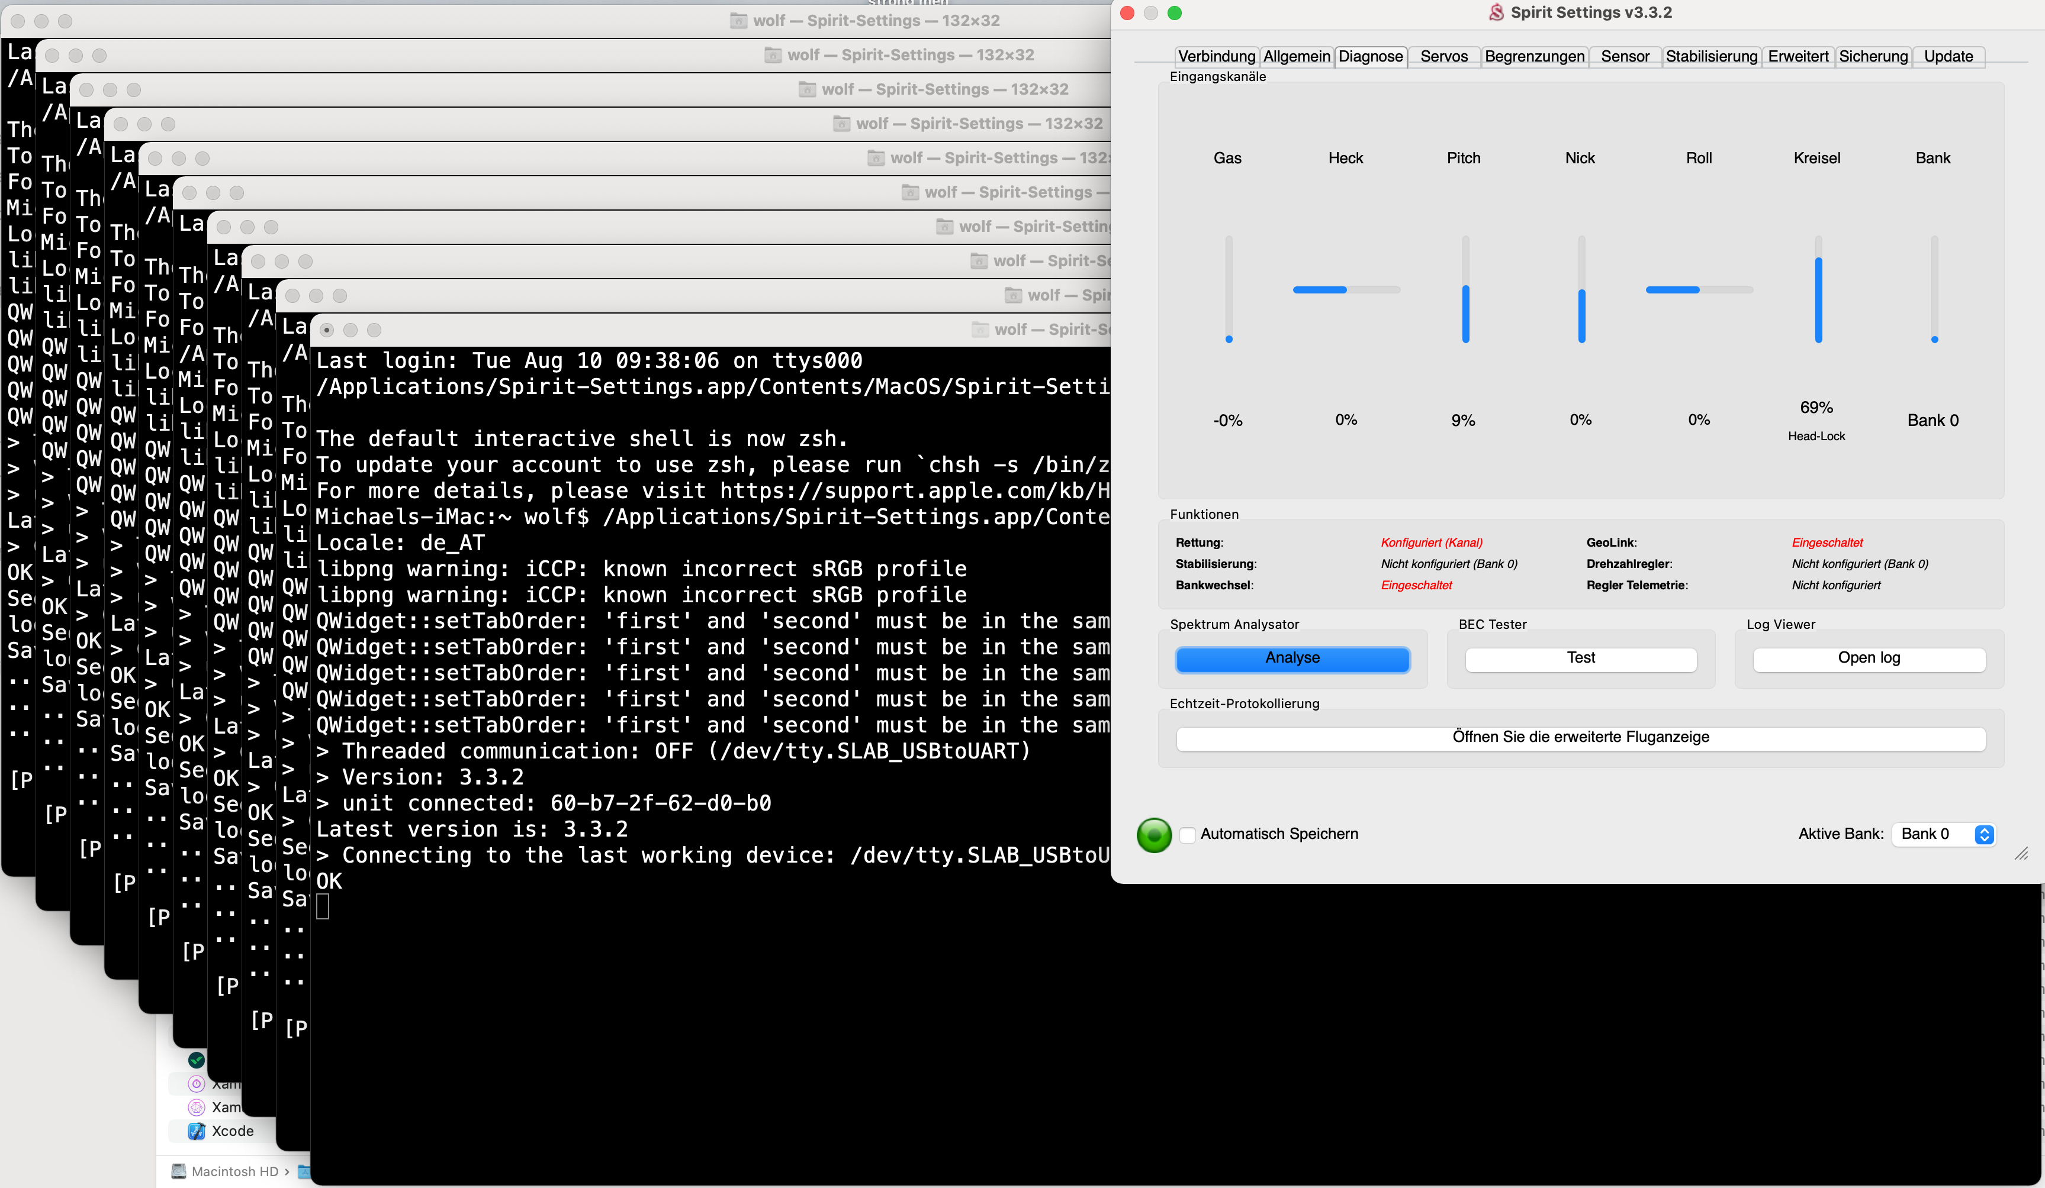Switch to the Servos tab

tap(1443, 56)
